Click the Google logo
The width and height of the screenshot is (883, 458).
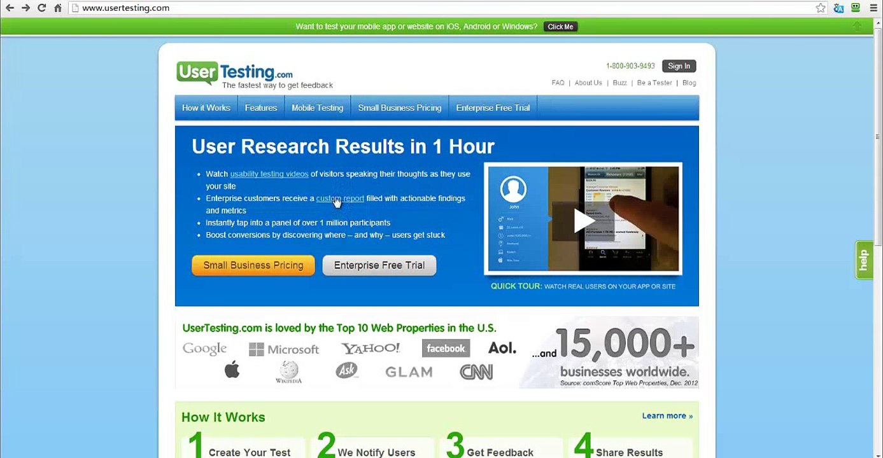click(204, 349)
